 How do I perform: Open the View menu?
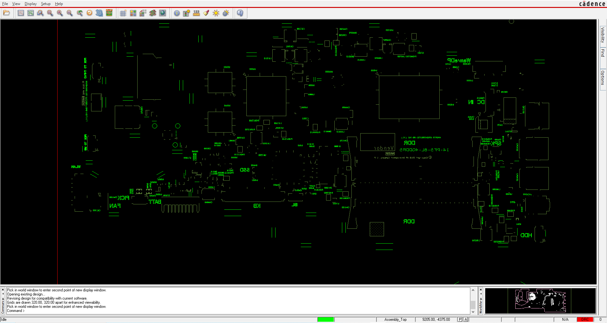click(16, 4)
